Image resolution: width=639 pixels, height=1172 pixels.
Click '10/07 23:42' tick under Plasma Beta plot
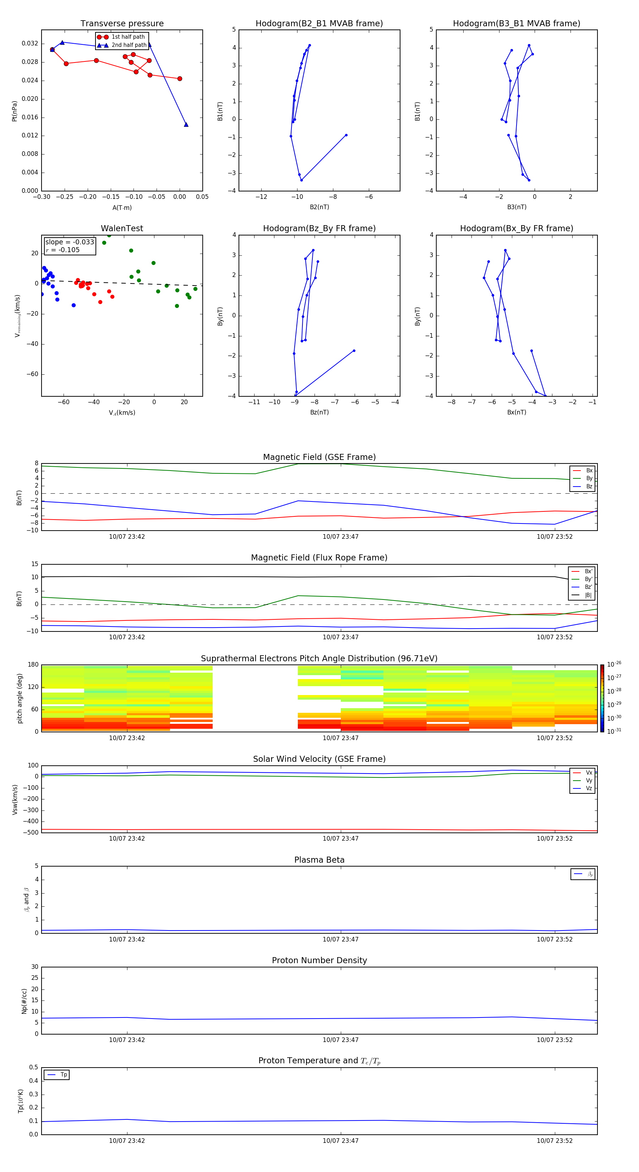pos(127,939)
